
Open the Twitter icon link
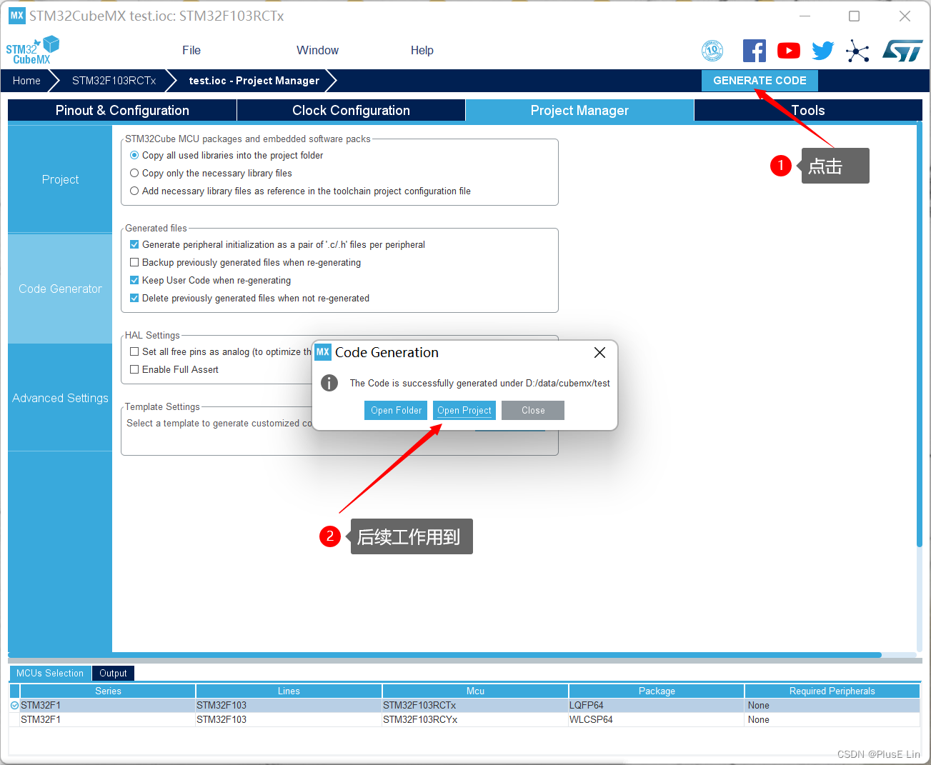click(x=823, y=51)
